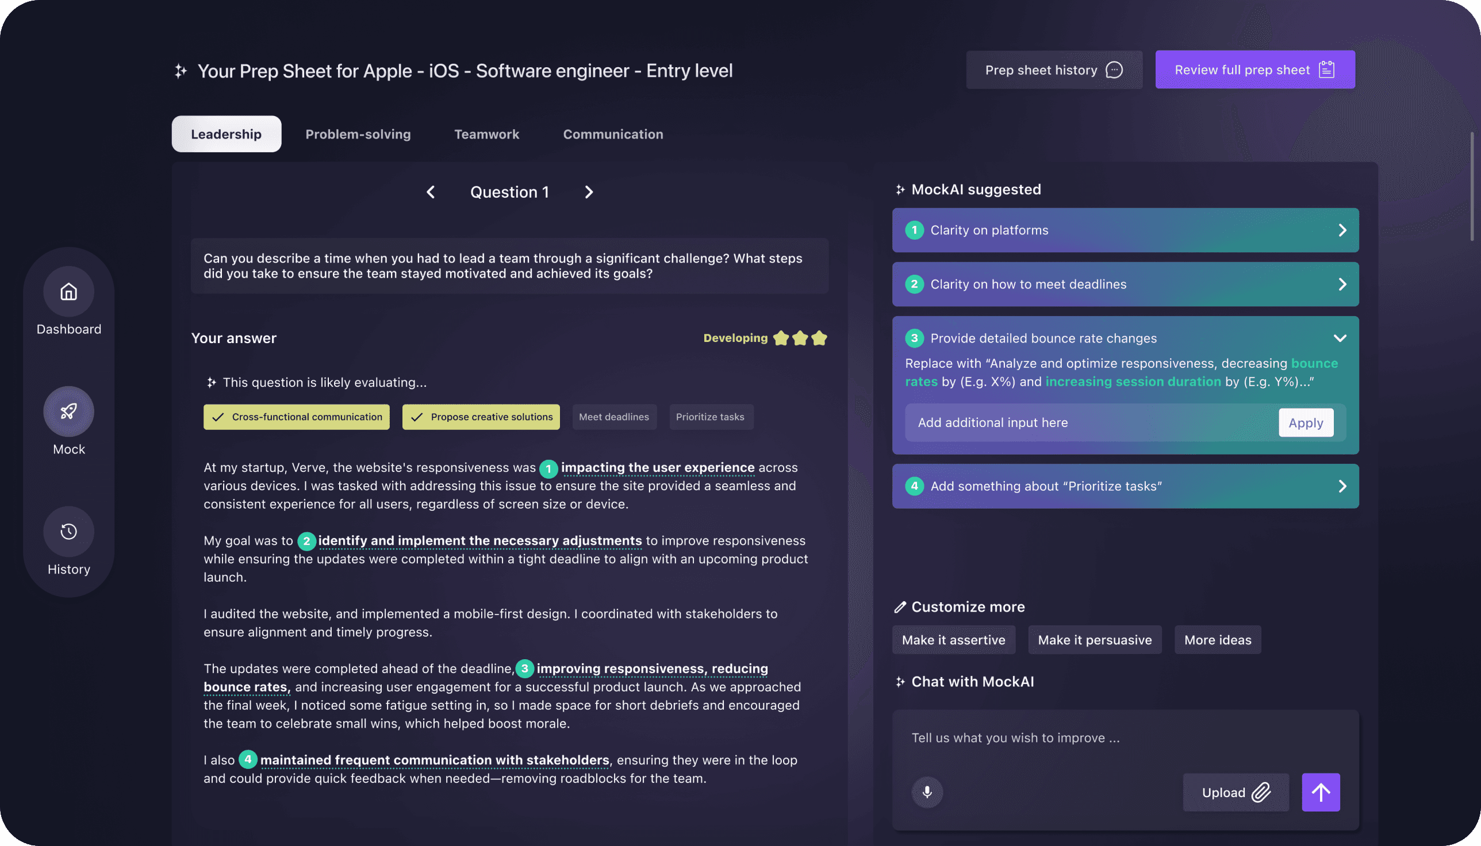
Task: Toggle the Propose creative solutions tag
Action: click(481, 417)
